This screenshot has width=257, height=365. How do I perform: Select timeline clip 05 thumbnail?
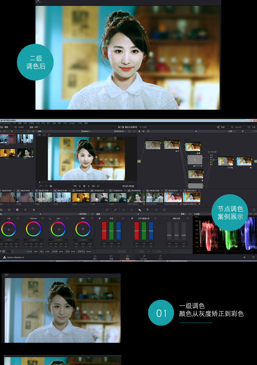[80, 197]
